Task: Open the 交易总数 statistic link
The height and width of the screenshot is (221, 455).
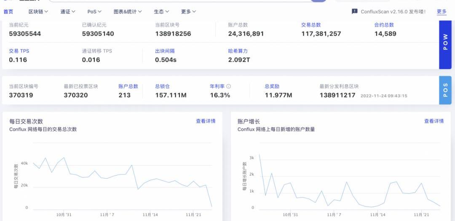Action: (x=311, y=25)
